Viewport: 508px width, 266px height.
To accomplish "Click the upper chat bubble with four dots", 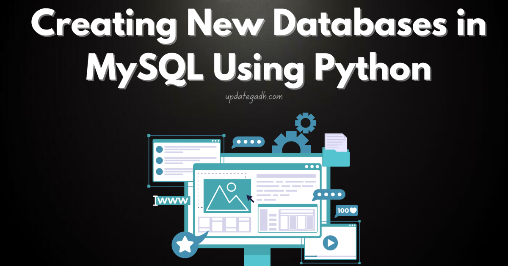I will pos(248,142).
